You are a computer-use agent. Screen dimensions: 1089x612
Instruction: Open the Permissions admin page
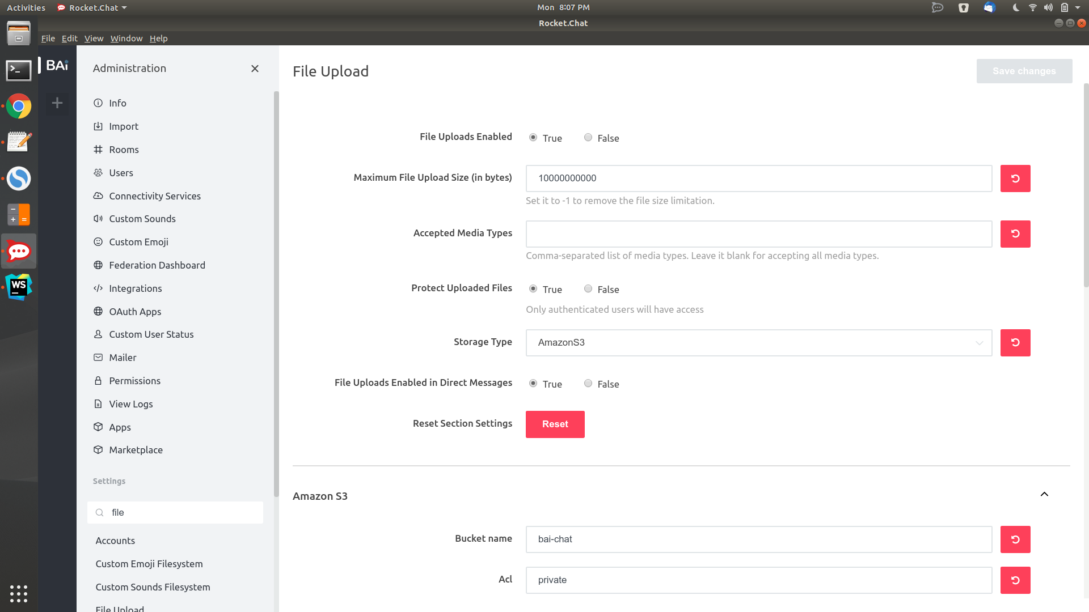click(134, 380)
